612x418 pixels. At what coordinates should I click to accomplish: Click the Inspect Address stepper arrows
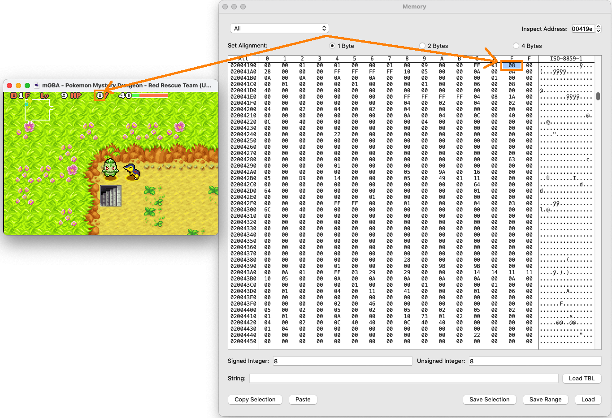point(598,29)
